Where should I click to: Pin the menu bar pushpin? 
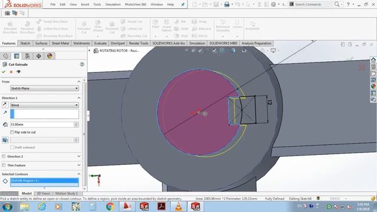point(183,4)
